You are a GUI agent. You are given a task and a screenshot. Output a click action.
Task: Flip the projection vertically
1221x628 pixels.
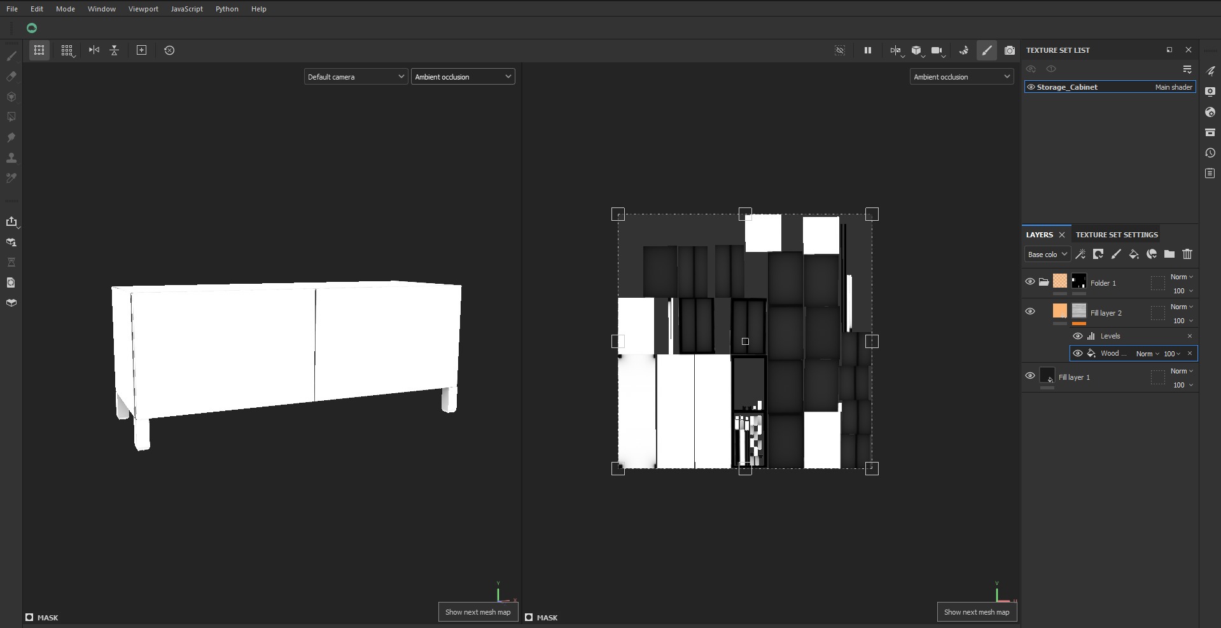coord(115,50)
